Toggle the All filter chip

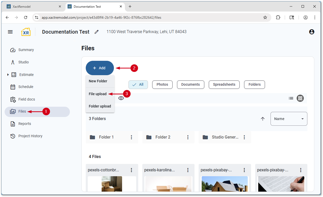[x=138, y=84]
